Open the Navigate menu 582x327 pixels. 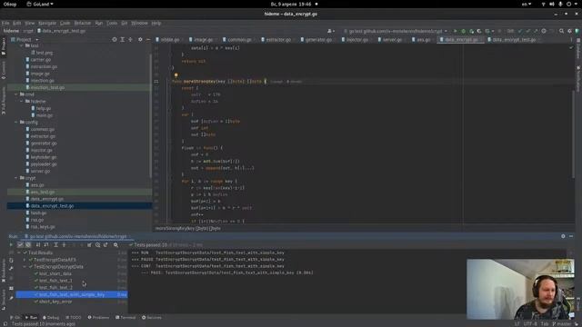[x=47, y=23]
